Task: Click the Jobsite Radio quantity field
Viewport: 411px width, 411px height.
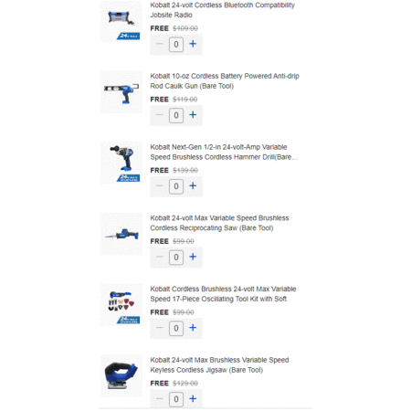Action: (x=176, y=45)
